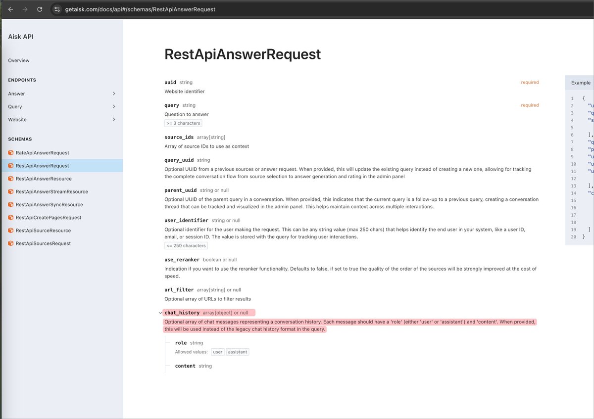This screenshot has width=594, height=419.
Task: Click the RestApiSourcesRequest cube icon
Action: [x=11, y=243]
